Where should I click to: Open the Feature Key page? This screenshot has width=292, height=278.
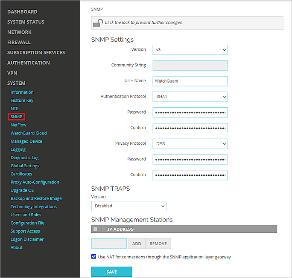pyautogui.click(x=22, y=100)
